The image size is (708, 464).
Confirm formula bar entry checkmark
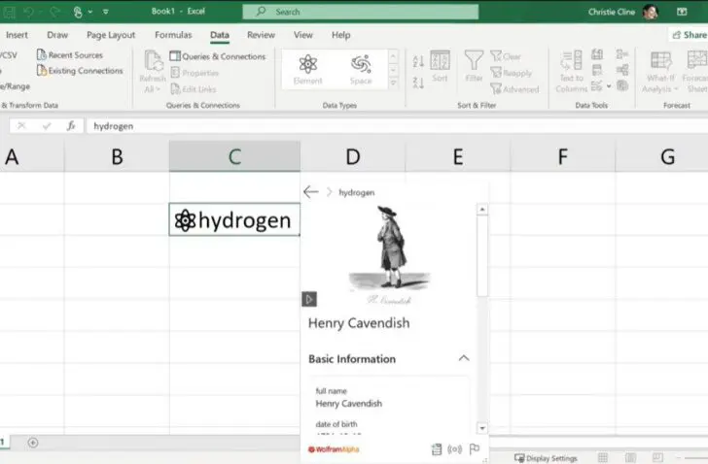click(x=47, y=125)
